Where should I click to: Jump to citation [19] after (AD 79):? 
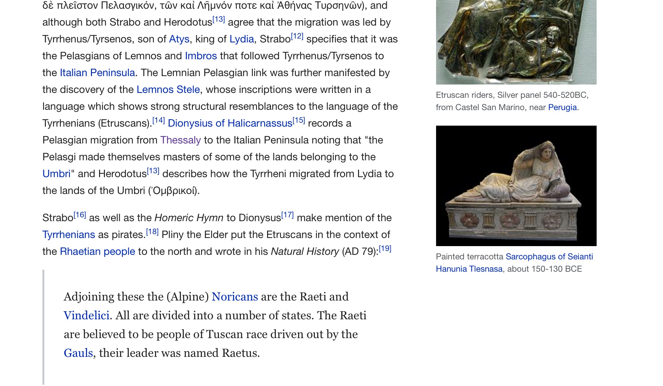[x=385, y=249]
